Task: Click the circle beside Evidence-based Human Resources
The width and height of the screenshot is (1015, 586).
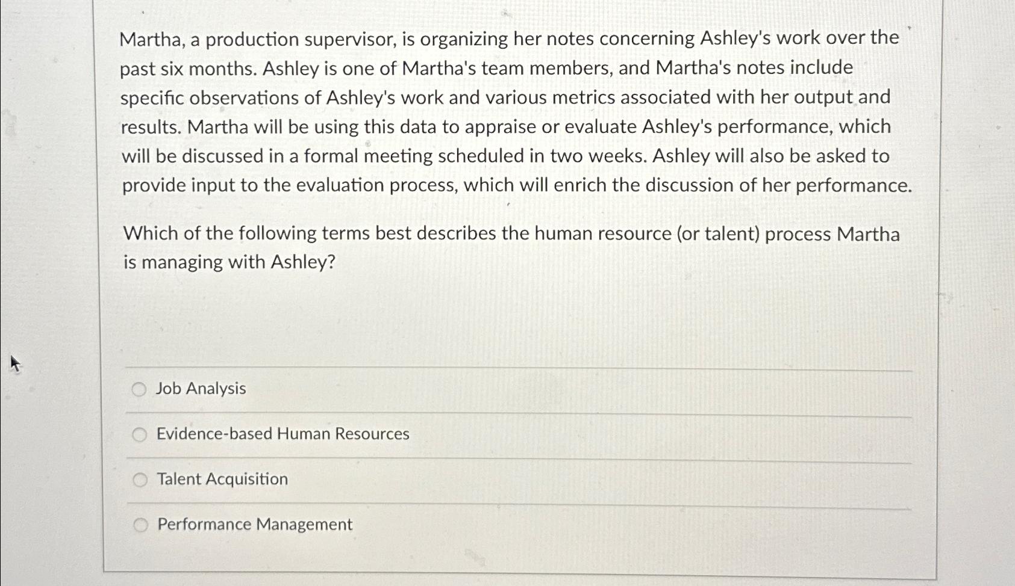Action: click(x=140, y=434)
